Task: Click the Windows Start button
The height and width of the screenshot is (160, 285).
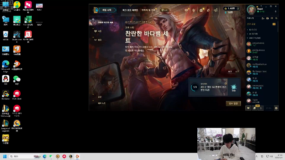Action: click(5, 156)
